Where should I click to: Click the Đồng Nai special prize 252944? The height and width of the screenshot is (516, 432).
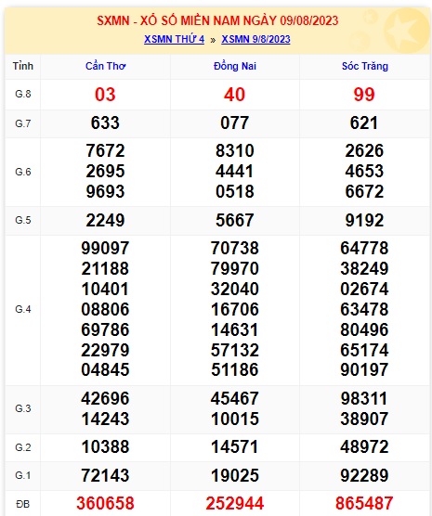point(235,503)
